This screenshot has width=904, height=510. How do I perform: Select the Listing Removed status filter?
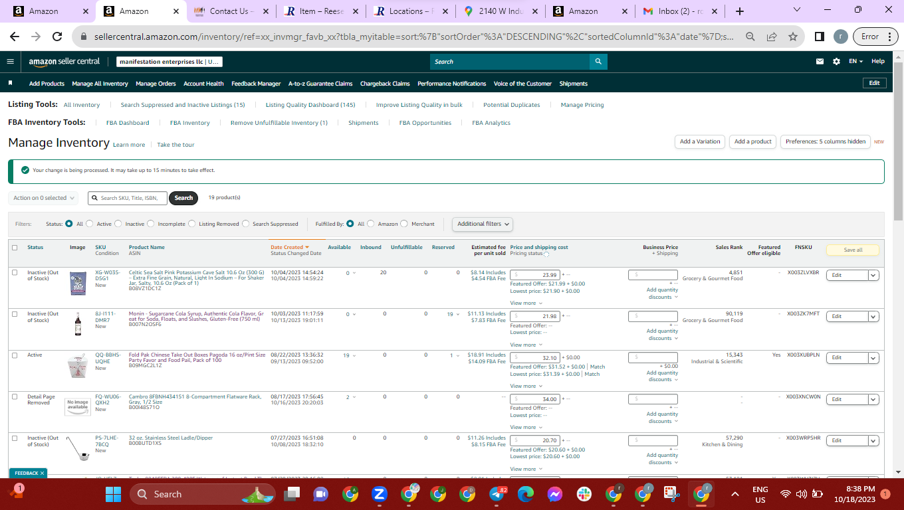coord(192,224)
